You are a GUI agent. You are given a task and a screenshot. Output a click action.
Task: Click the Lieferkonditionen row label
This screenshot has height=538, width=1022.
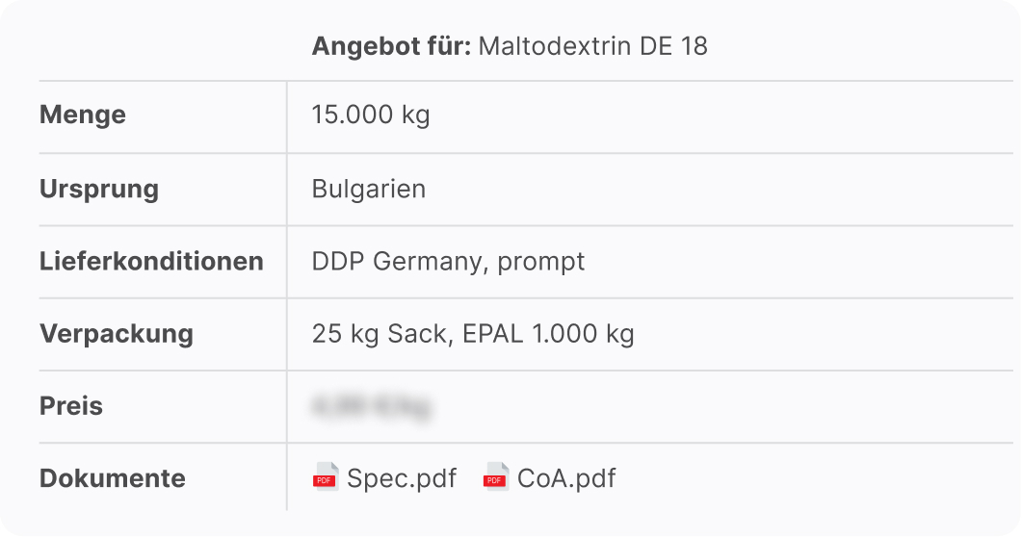click(151, 261)
